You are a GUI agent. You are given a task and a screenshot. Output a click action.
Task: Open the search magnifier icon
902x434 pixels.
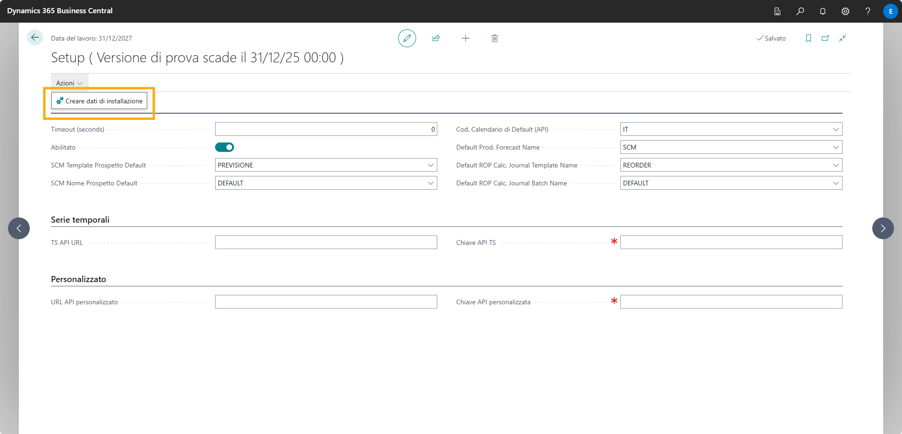point(800,11)
